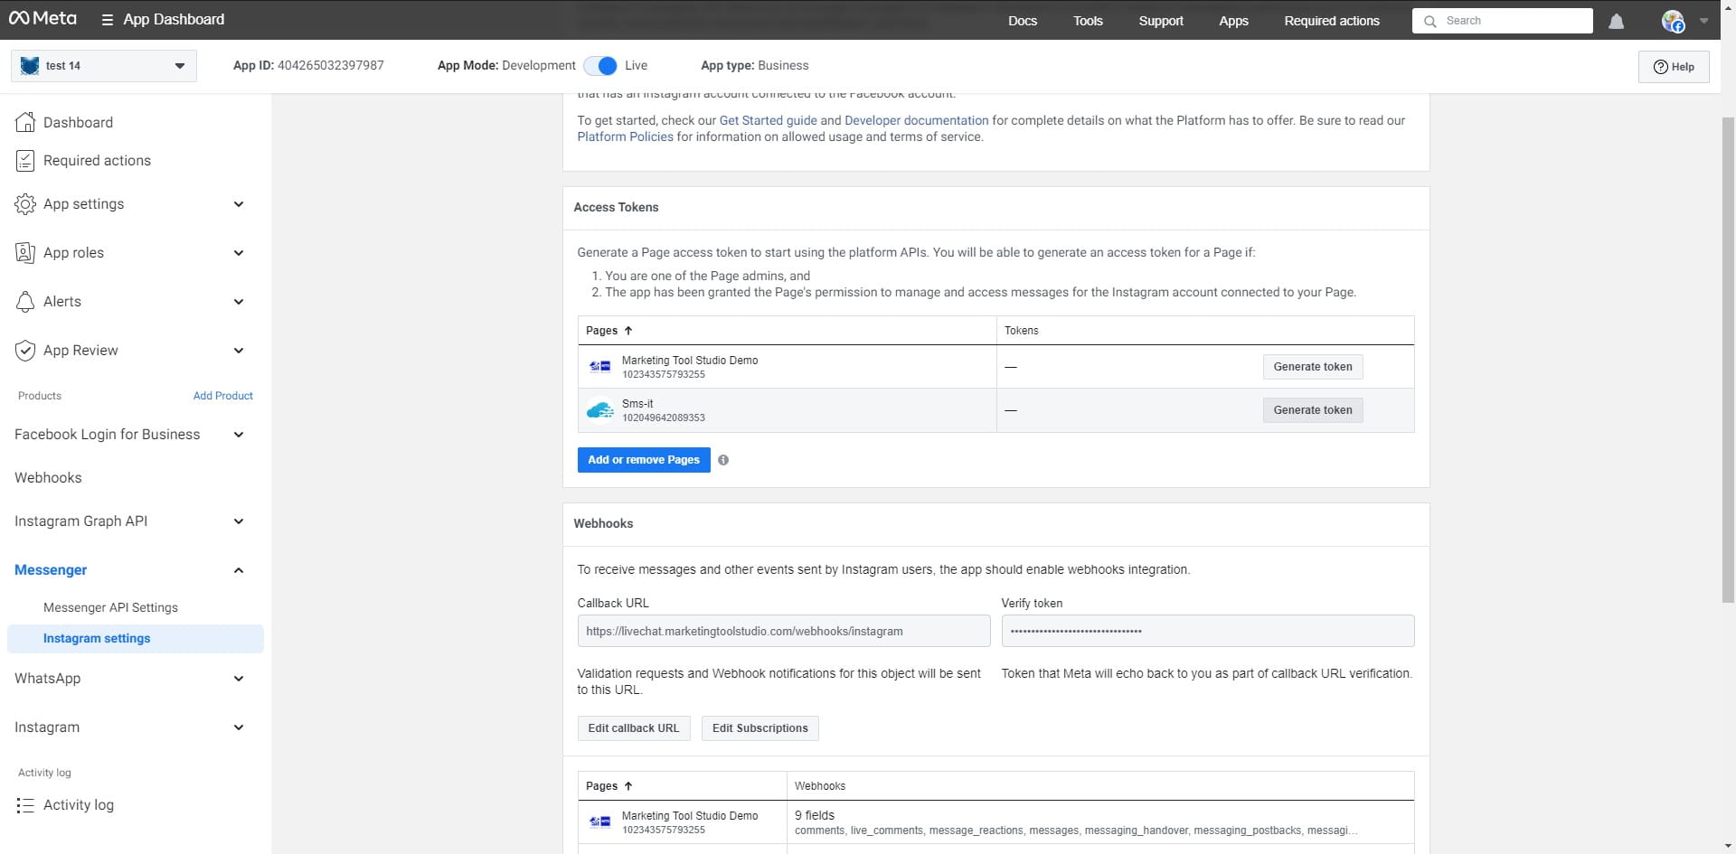
Task: Select Messenger API Settings in sidebar
Action: tap(110, 607)
